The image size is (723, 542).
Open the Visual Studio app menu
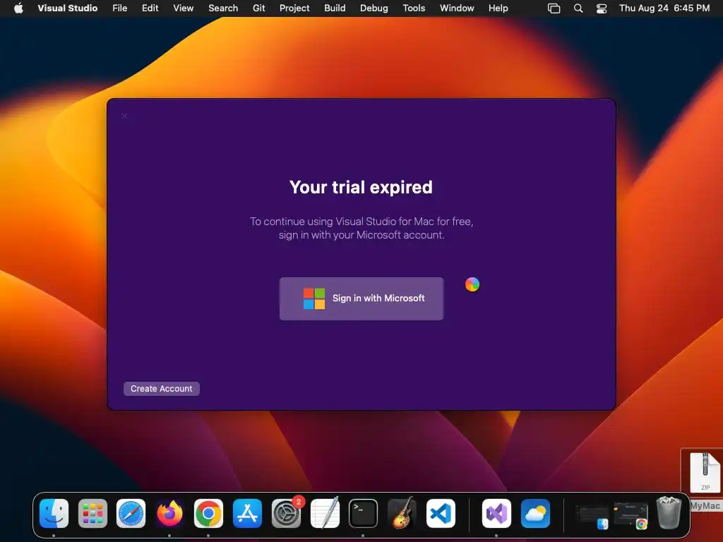click(x=67, y=8)
